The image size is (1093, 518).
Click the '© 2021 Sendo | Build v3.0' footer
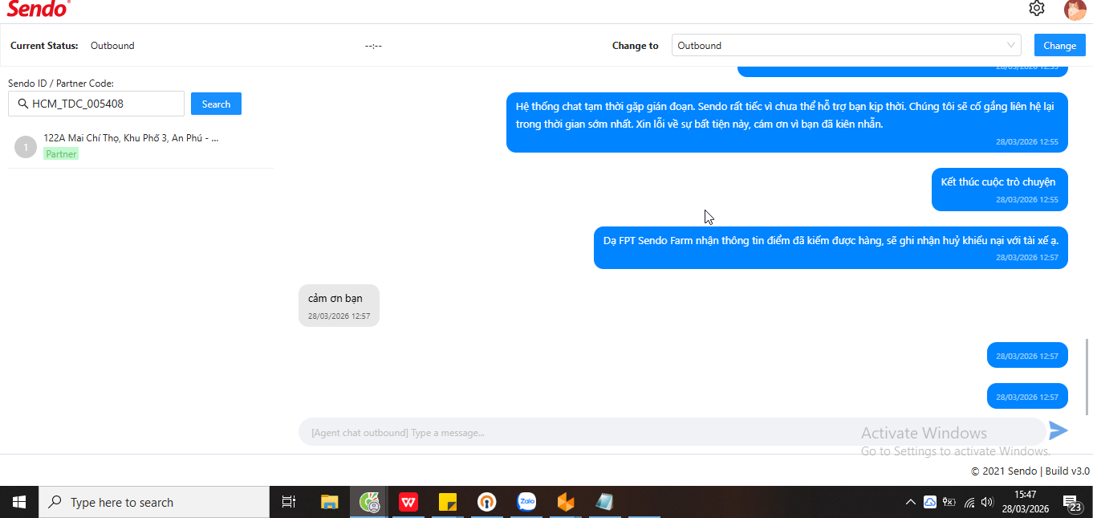(1030, 471)
